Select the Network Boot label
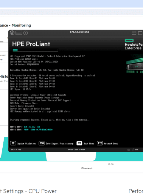143x194 pixels. [111, 144]
